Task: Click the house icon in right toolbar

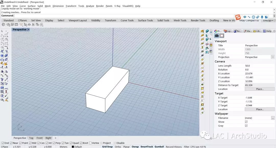Action: (202, 109)
